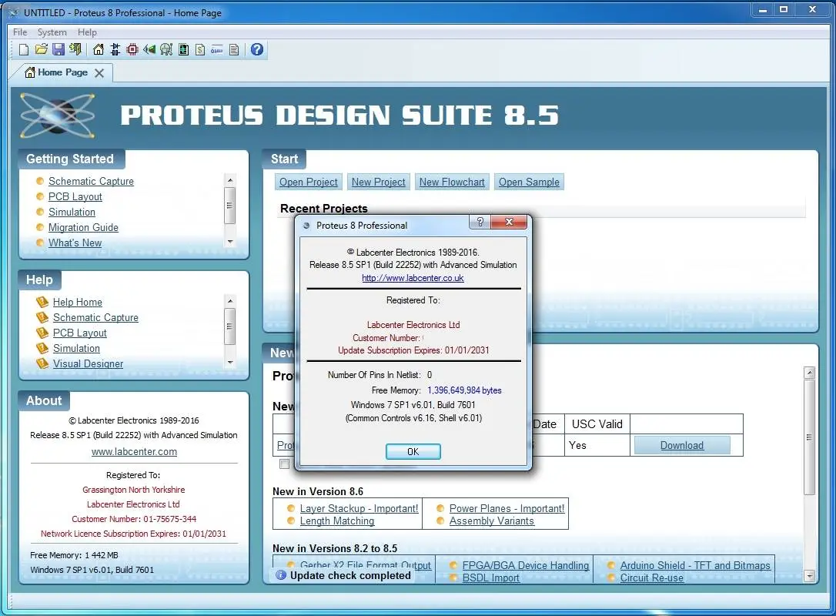The image size is (836, 616).
Task: Open Bill of Materials dollar-sign icon
Action: click(x=200, y=49)
